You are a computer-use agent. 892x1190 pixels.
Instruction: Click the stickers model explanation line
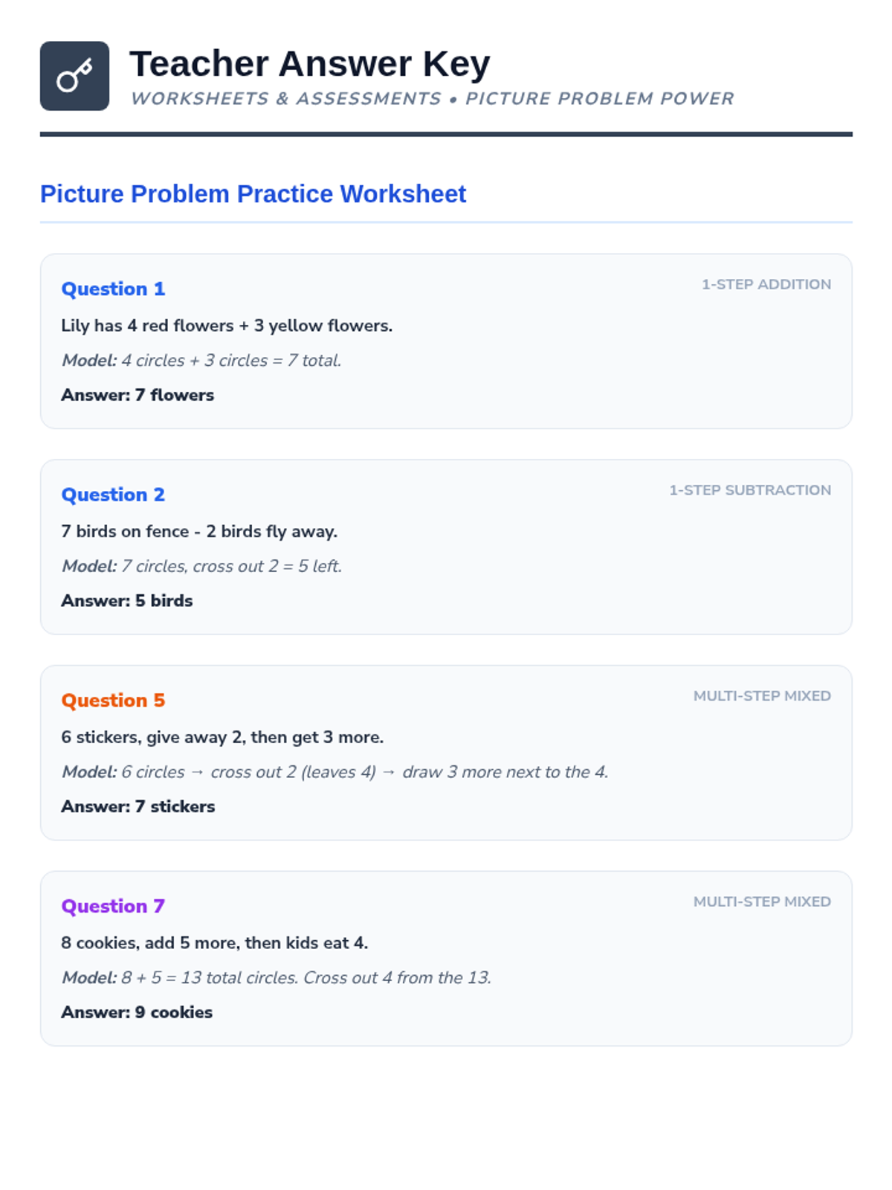click(x=334, y=772)
